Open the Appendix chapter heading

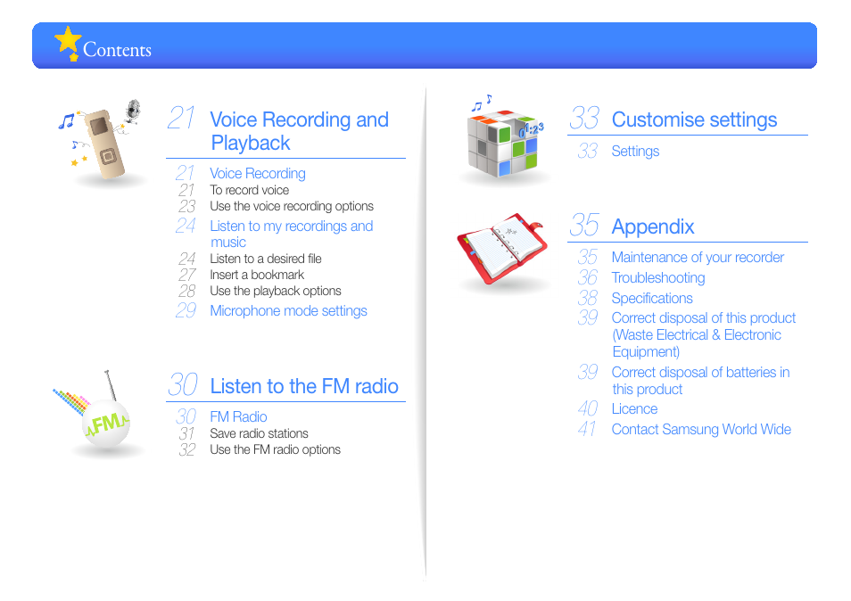pyautogui.click(x=653, y=226)
